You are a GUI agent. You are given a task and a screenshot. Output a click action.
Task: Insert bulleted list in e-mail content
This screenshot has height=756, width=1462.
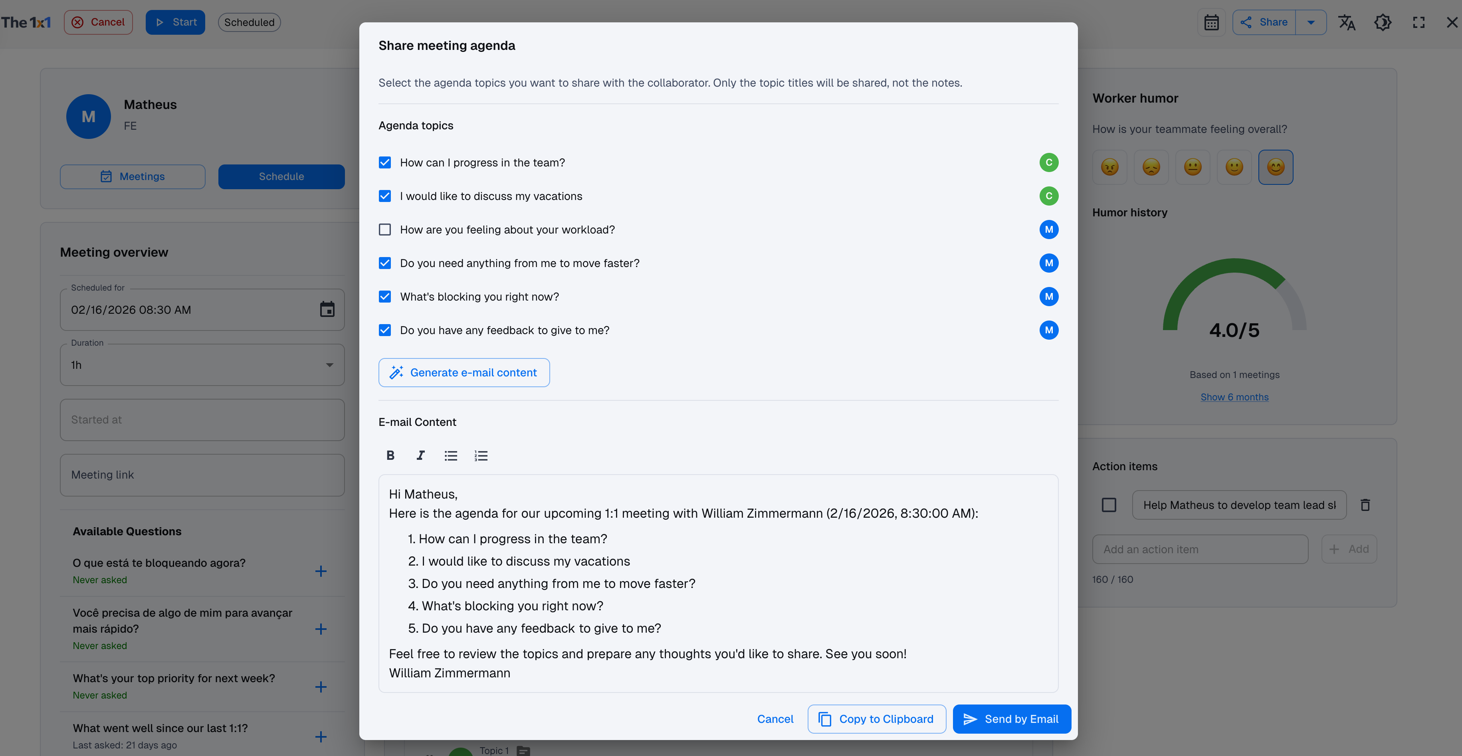coord(451,455)
